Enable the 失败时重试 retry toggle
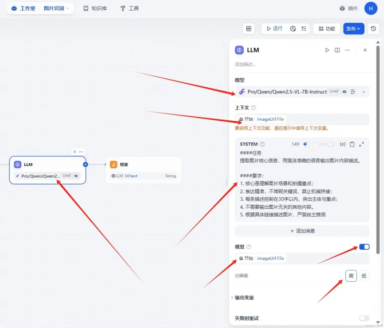This screenshot has width=384, height=328. [x=363, y=318]
